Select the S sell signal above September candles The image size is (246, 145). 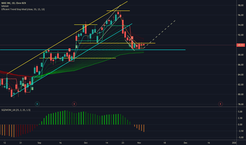click(x=69, y=50)
